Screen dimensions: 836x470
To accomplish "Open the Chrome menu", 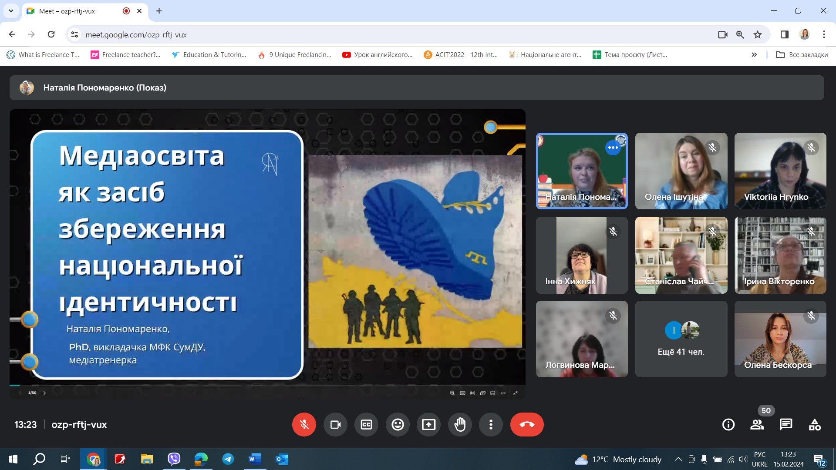I will point(824,34).
